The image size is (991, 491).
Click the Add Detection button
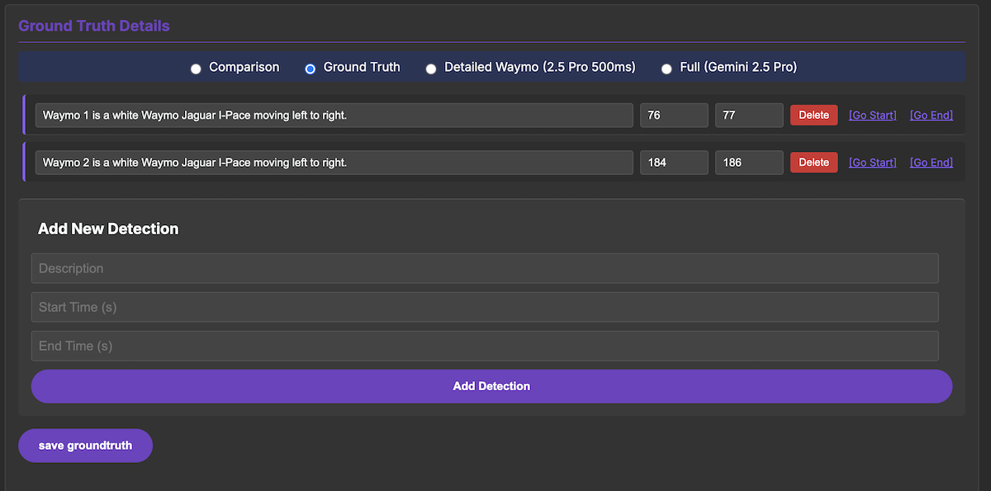pyautogui.click(x=491, y=386)
